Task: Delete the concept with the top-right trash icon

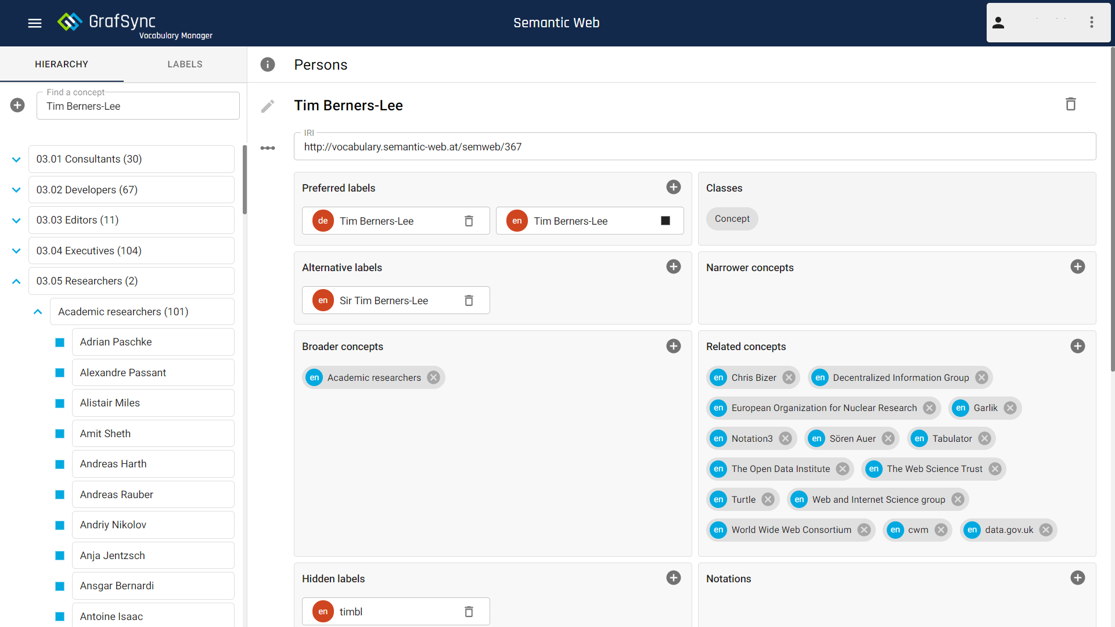Action: pos(1071,105)
